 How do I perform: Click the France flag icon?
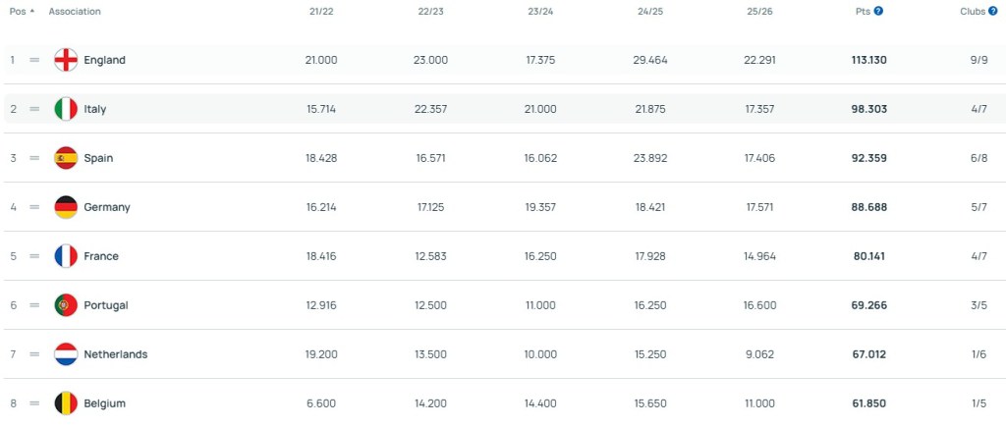(66, 256)
